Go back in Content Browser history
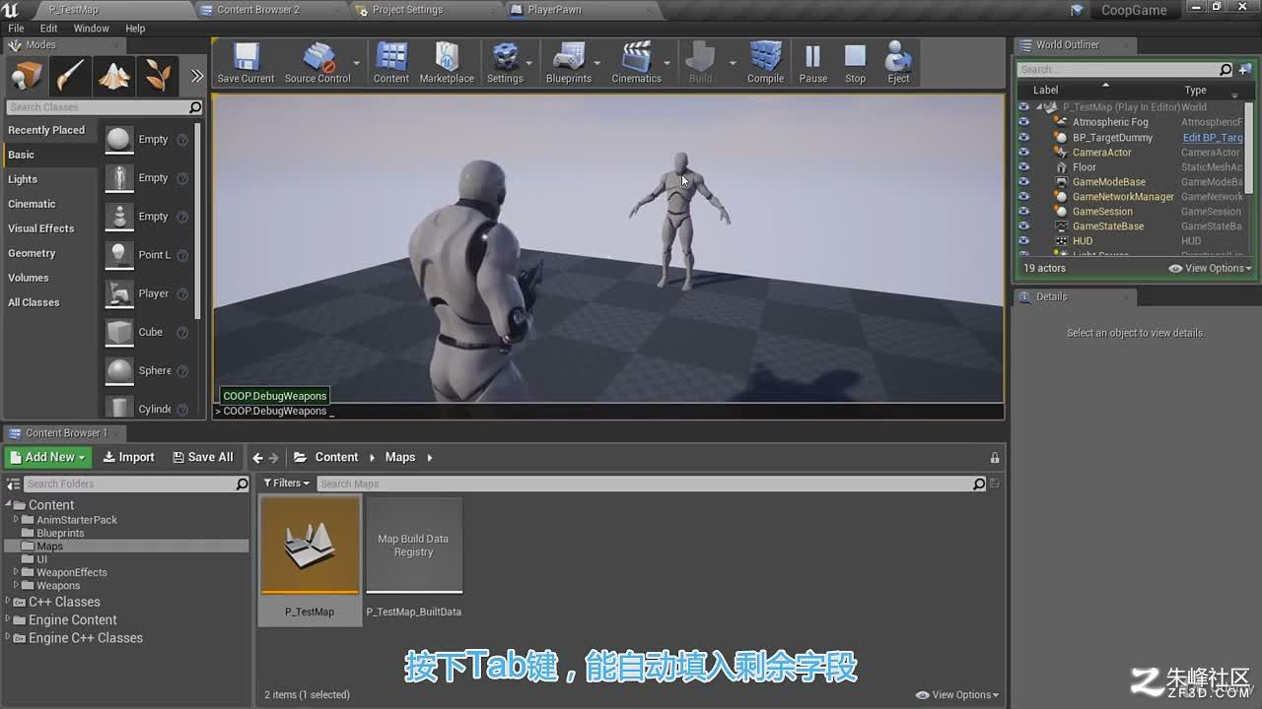Screen dimensions: 1262x709 coord(257,458)
